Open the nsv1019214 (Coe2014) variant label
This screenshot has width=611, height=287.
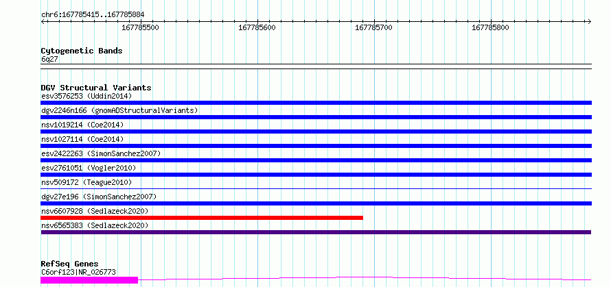coord(82,125)
